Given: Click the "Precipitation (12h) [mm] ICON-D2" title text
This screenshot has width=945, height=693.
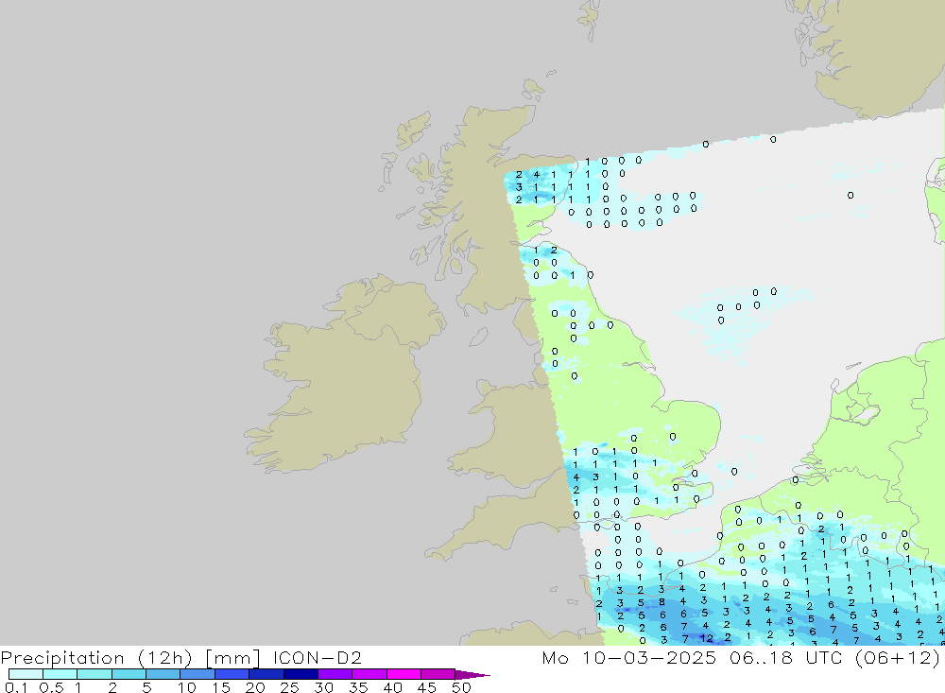Looking at the screenshot, I should coord(180,657).
